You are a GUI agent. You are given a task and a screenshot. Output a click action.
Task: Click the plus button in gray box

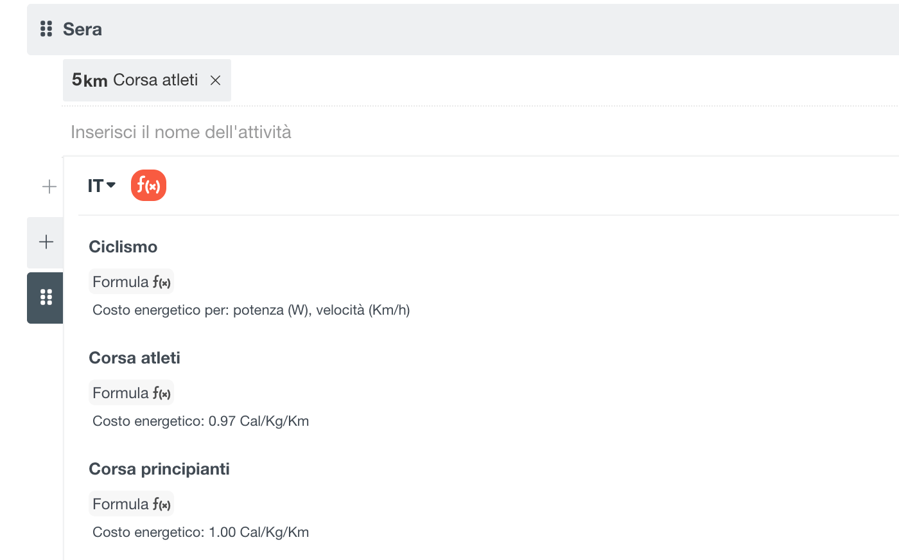(46, 242)
